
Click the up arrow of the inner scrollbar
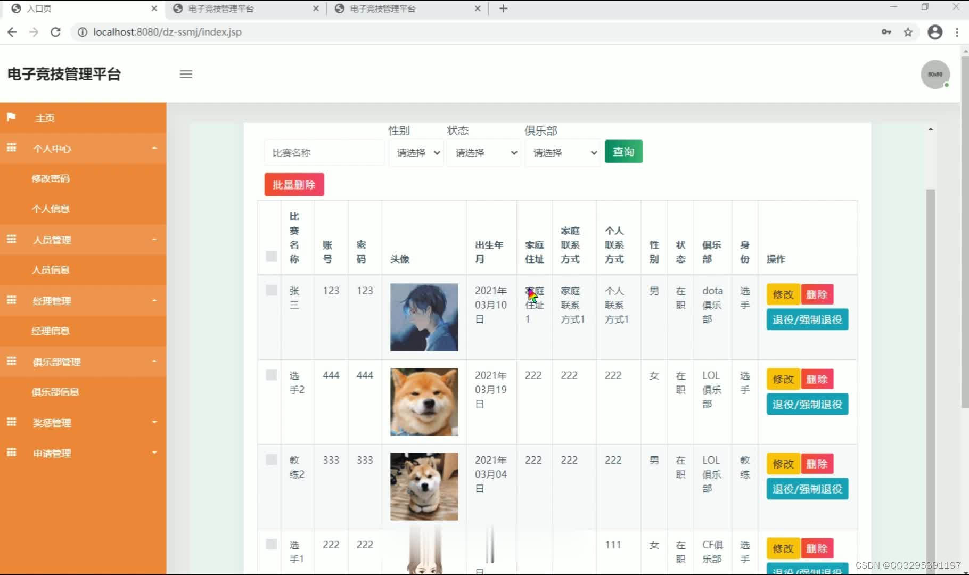(931, 129)
